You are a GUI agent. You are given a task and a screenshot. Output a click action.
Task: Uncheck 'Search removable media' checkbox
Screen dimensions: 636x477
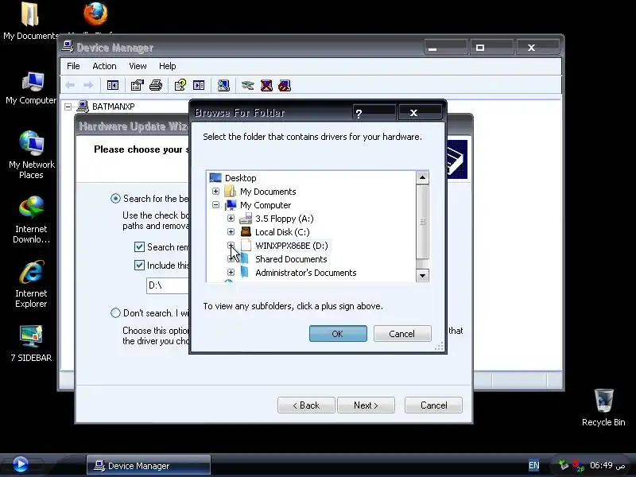coord(139,246)
